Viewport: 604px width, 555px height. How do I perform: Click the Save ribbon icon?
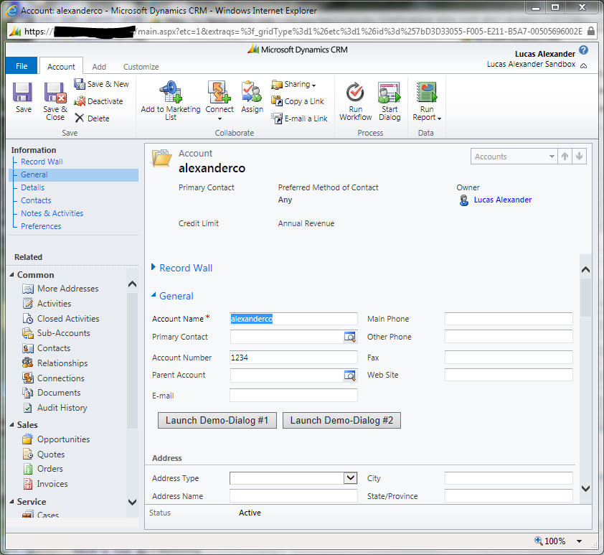tap(23, 93)
